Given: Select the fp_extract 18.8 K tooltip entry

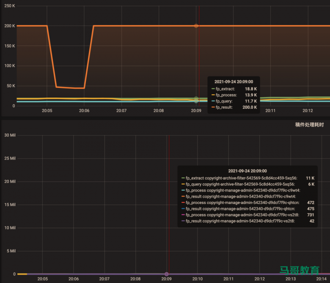Looking at the screenshot, I should coord(235,89).
